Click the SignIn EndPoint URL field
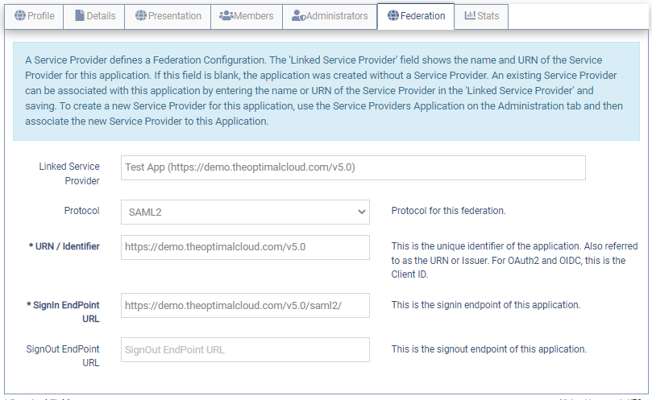Viewport: 652px width, 400px height. click(245, 306)
